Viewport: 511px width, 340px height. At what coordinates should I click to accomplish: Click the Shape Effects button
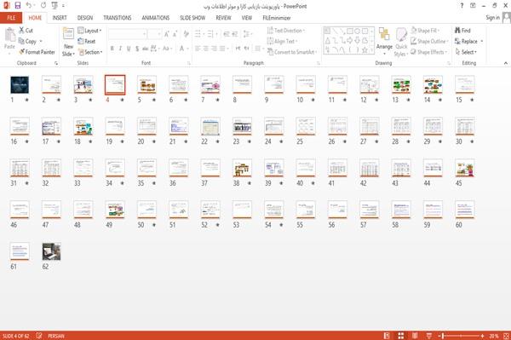(x=429, y=52)
